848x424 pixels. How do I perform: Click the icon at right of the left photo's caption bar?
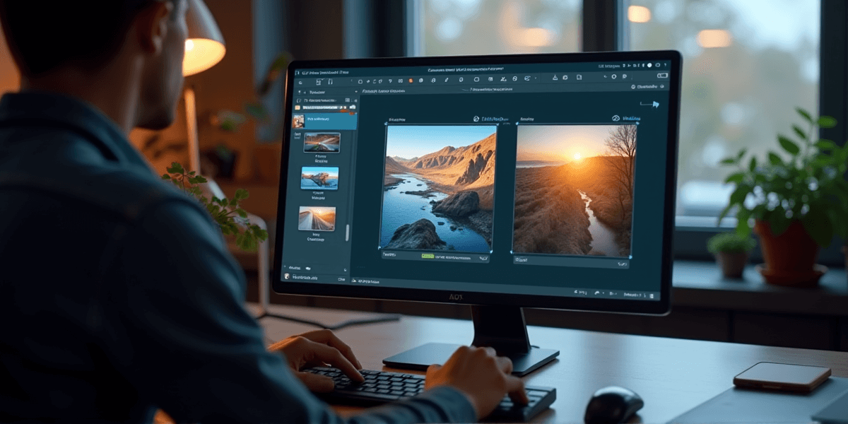coord(483,259)
